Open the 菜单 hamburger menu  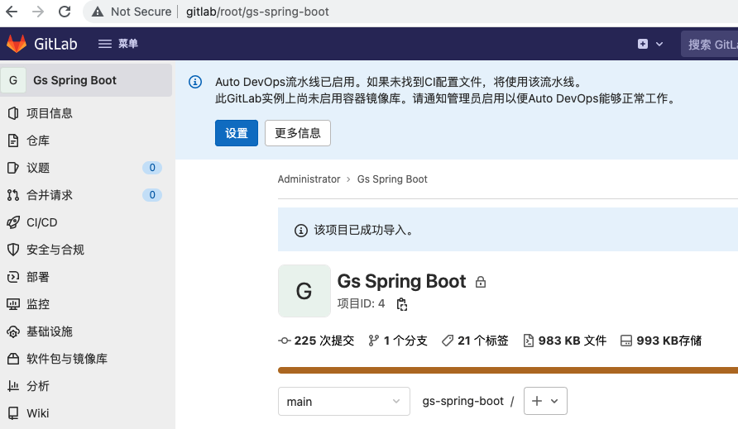point(117,44)
